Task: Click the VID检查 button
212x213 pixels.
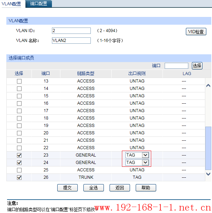Action: (x=196, y=32)
